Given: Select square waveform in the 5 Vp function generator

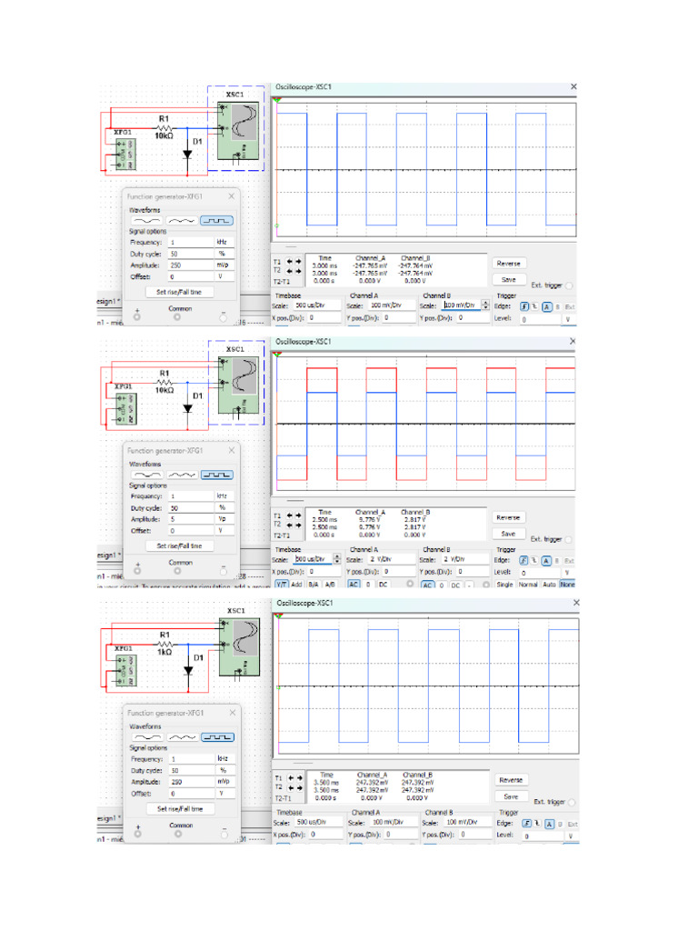Looking at the screenshot, I should (x=216, y=475).
